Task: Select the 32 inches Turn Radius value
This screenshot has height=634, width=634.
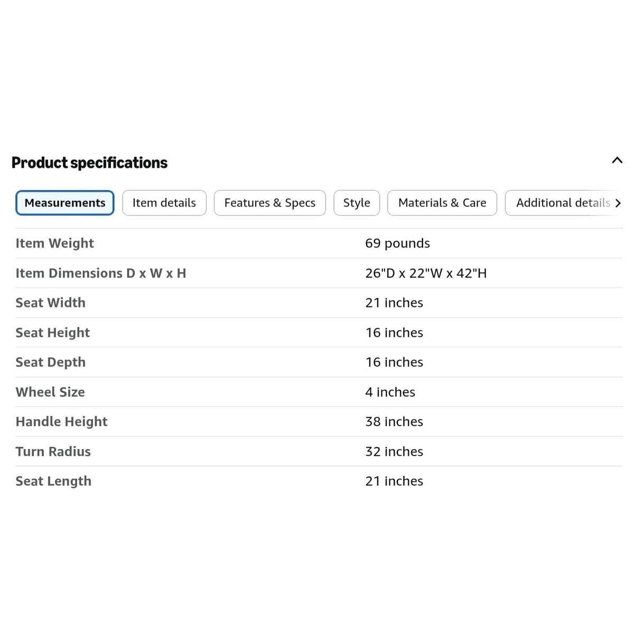Action: pyautogui.click(x=394, y=451)
